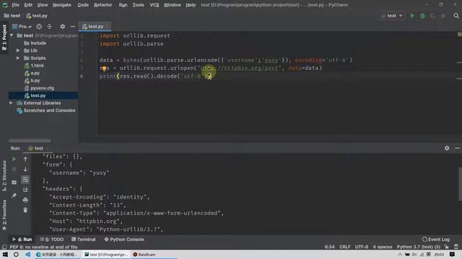Toggle the 1: Project side tab
The width and height of the screenshot is (462, 259).
coord(4,37)
